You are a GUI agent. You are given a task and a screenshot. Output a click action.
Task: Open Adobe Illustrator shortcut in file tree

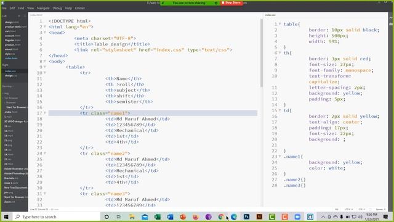click(x=16, y=168)
